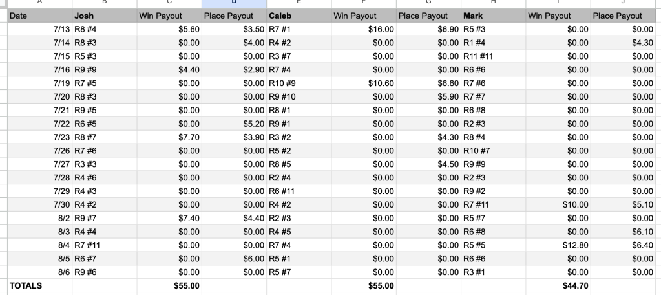Click the 7/13 date cell
661x295 pixels.
tap(40, 29)
